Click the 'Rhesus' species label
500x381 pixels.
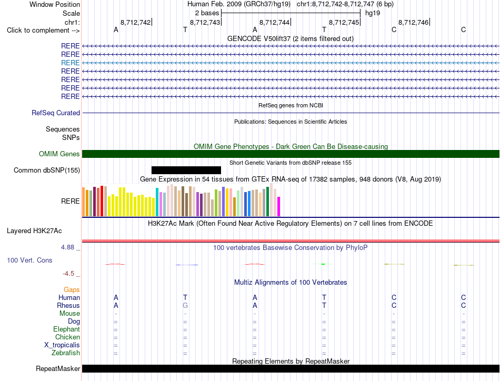point(68,305)
